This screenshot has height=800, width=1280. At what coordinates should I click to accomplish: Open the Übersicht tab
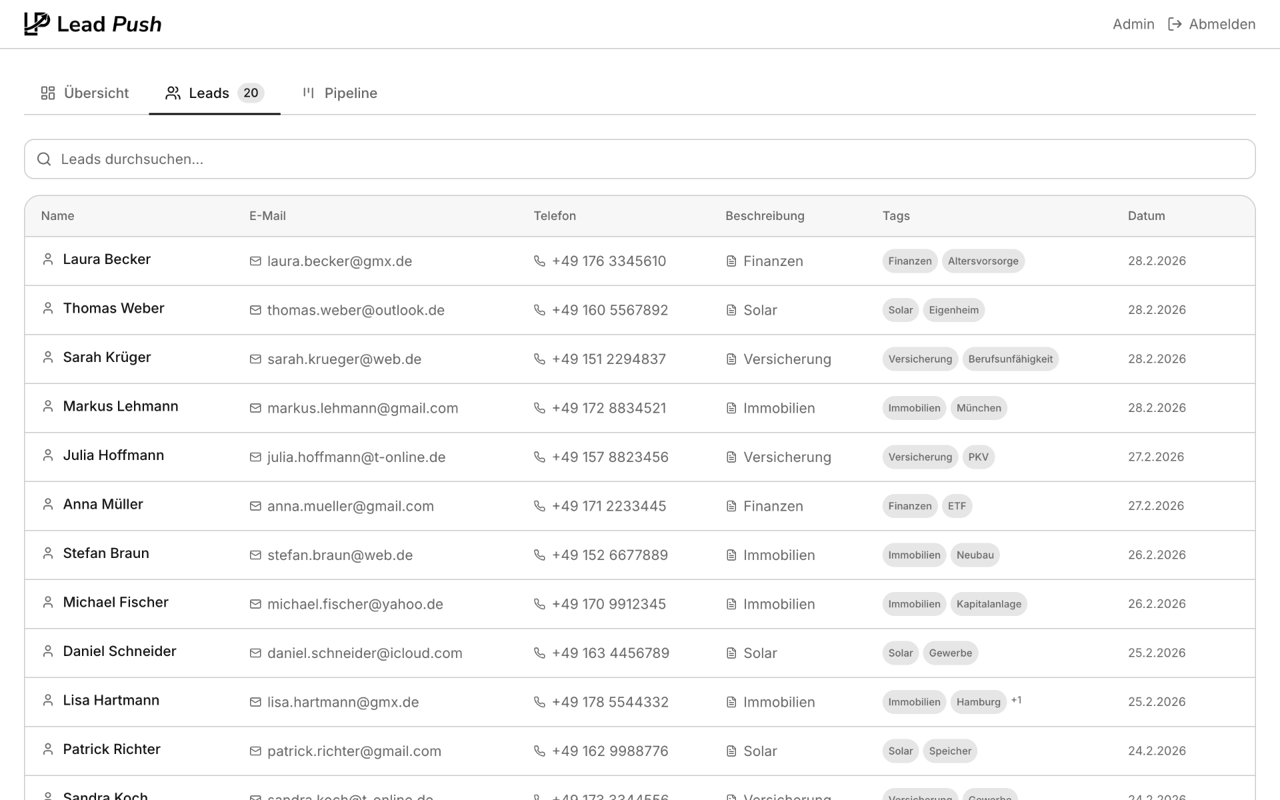[x=85, y=93]
